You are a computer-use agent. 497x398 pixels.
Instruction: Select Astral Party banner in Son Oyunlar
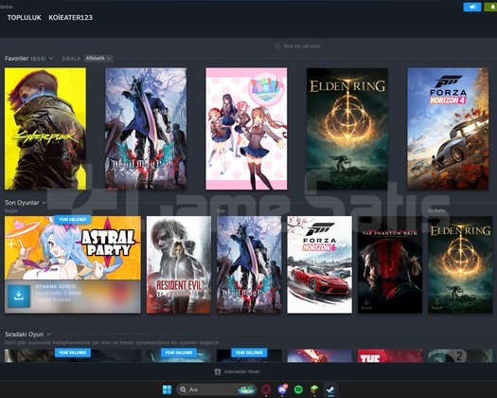[x=73, y=248]
